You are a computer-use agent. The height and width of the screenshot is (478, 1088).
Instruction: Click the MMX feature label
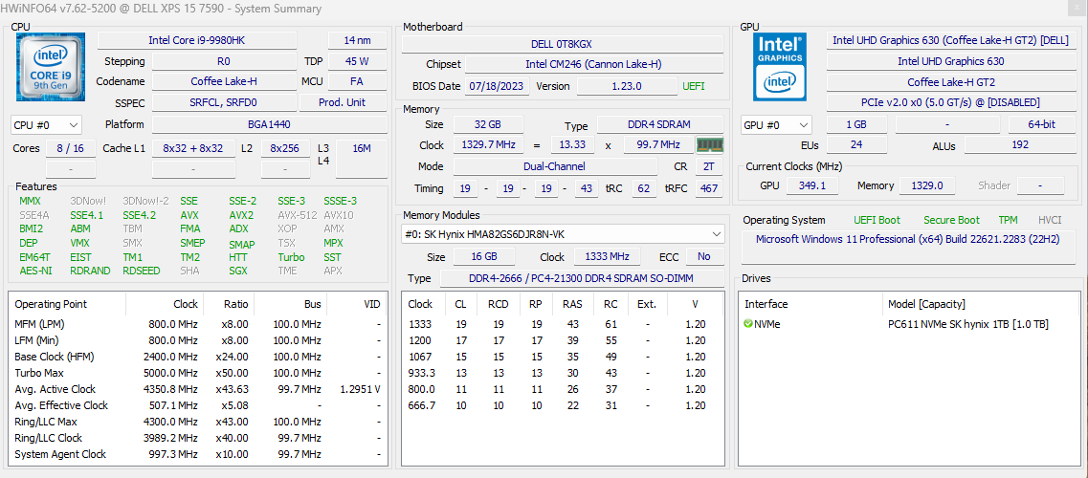[31, 201]
